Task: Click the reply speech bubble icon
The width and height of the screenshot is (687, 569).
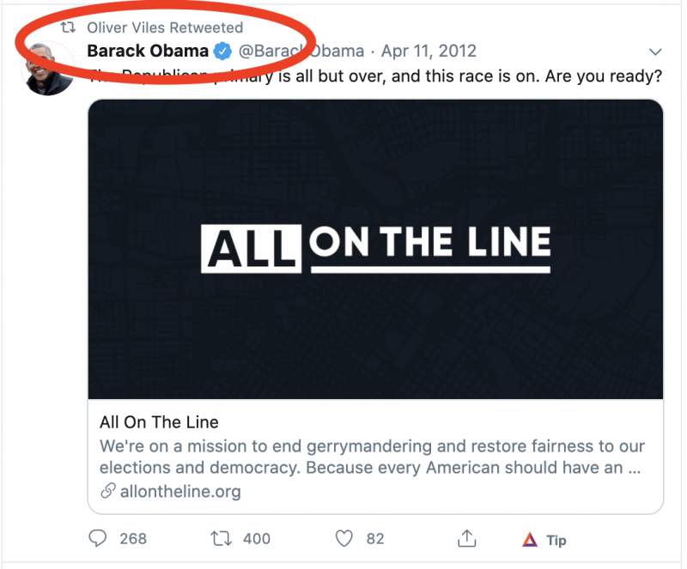Action: tap(100, 539)
